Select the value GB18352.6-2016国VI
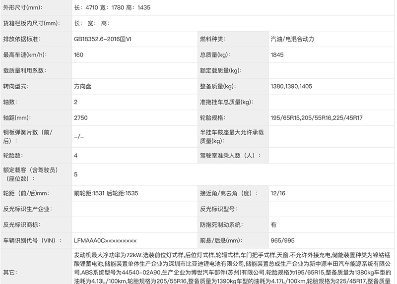Viewport: 397px width, 284px height. [x=103, y=39]
